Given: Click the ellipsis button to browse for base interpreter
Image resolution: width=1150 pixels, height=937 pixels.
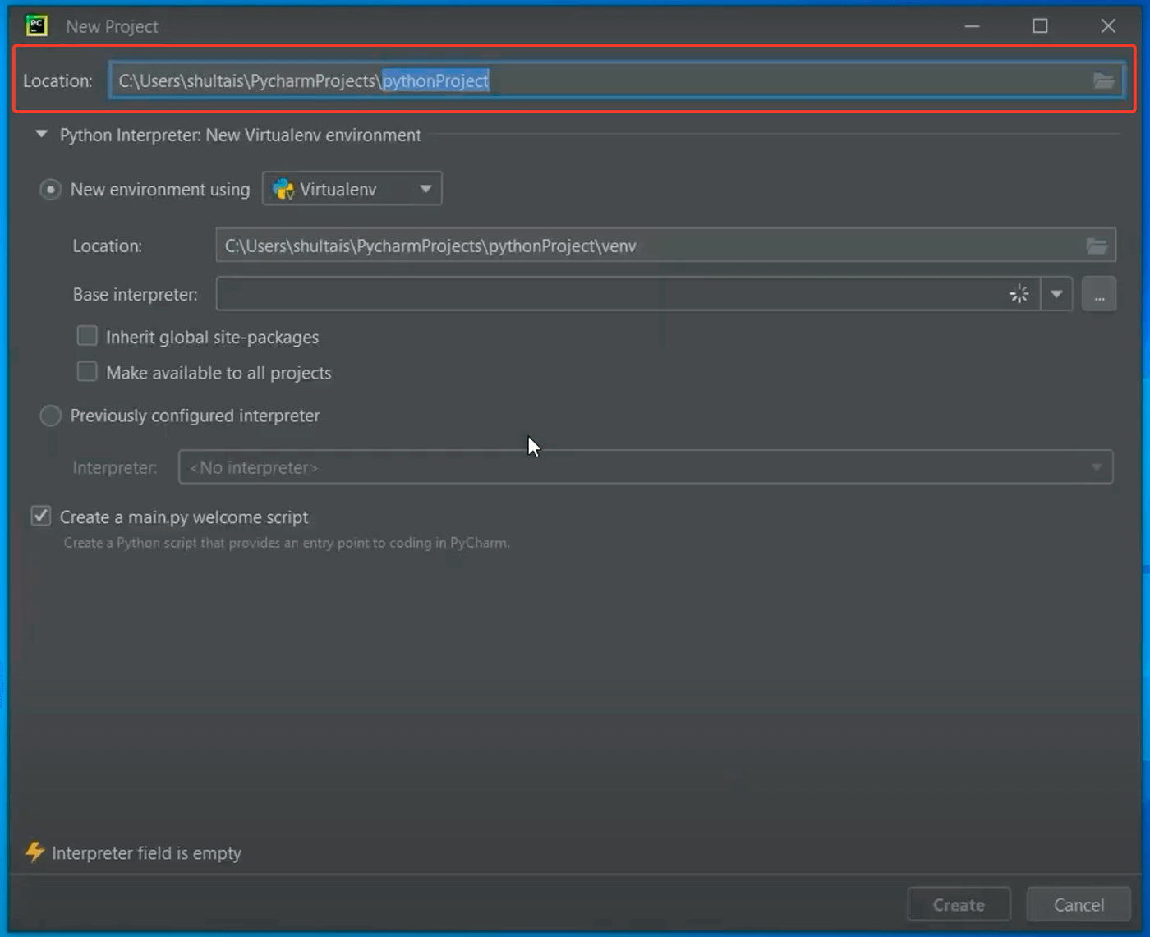Looking at the screenshot, I should [1099, 293].
